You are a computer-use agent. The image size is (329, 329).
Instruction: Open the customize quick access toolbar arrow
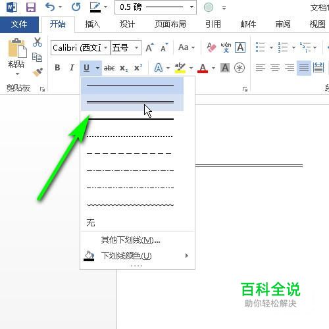pyautogui.click(x=224, y=8)
